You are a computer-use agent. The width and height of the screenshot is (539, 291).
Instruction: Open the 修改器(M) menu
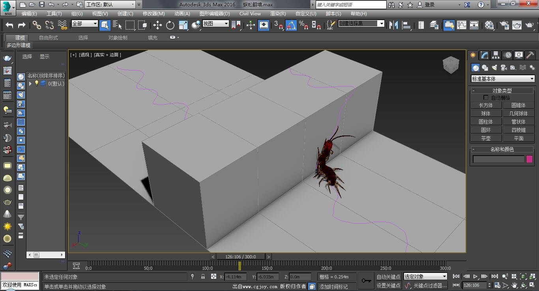coord(153,13)
